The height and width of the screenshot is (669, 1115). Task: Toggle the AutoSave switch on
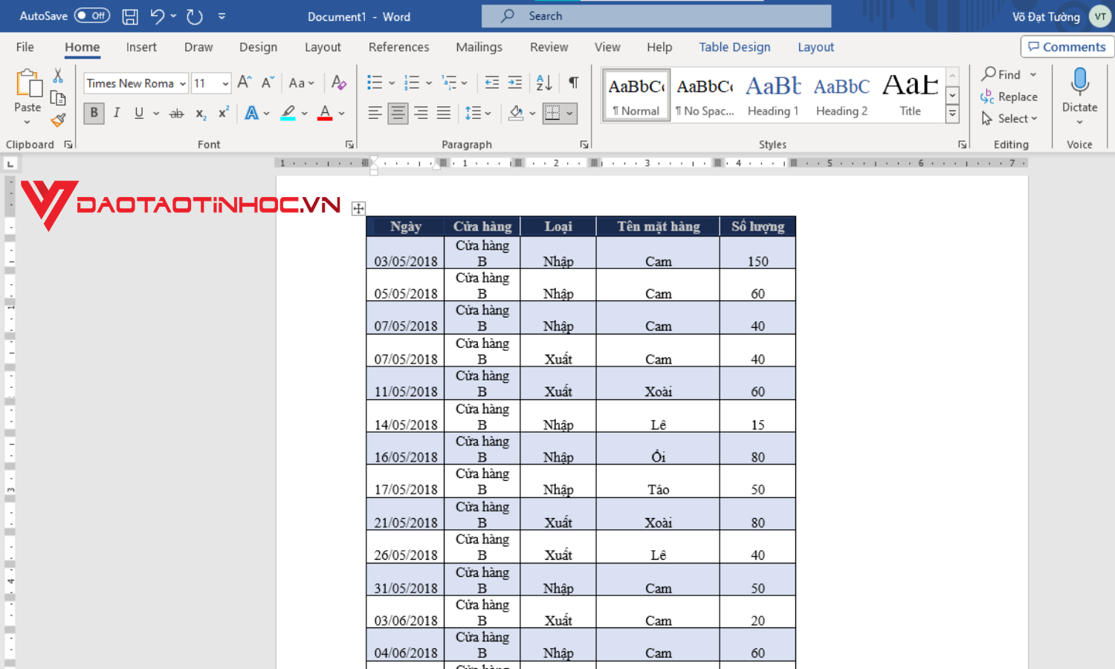(91, 15)
